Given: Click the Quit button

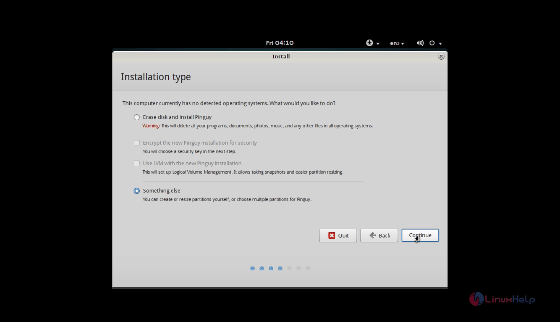Looking at the screenshot, I should (x=338, y=235).
